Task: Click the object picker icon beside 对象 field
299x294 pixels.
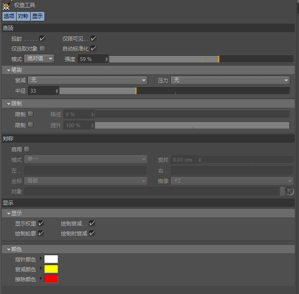Action: point(290,191)
